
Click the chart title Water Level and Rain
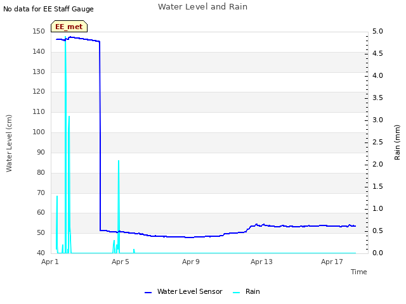pos(202,6)
